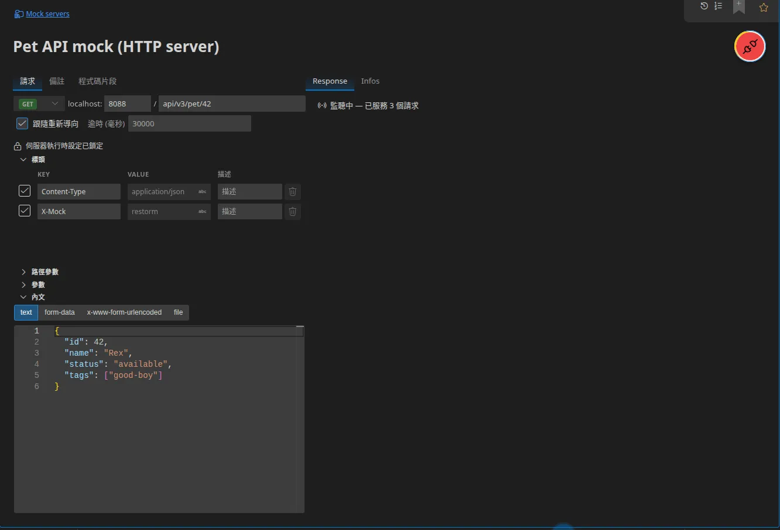The height and width of the screenshot is (530, 780).
Task: Choose the text body type
Action: coord(26,312)
